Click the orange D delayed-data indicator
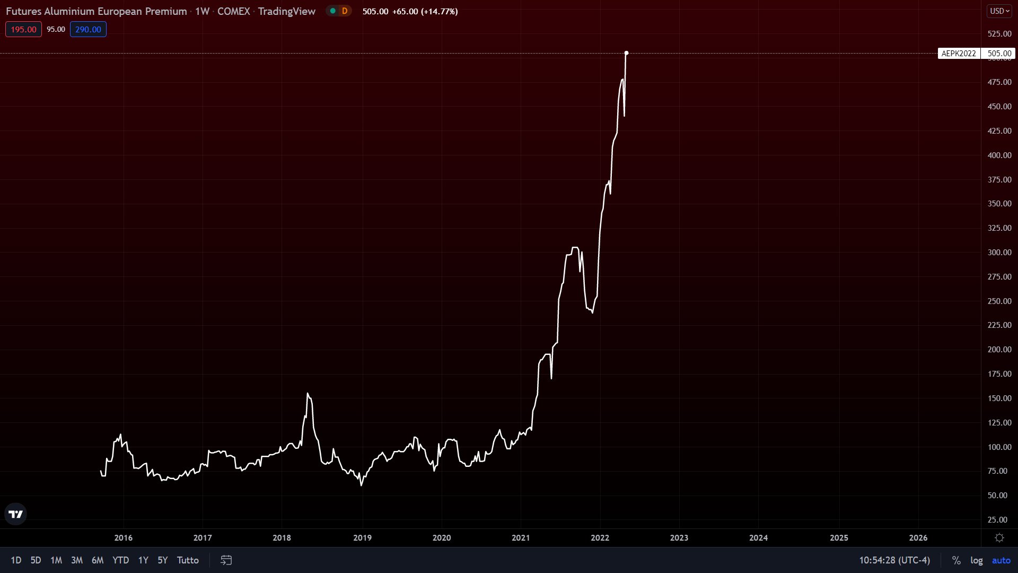Screen dimensions: 1018x573 345,11
